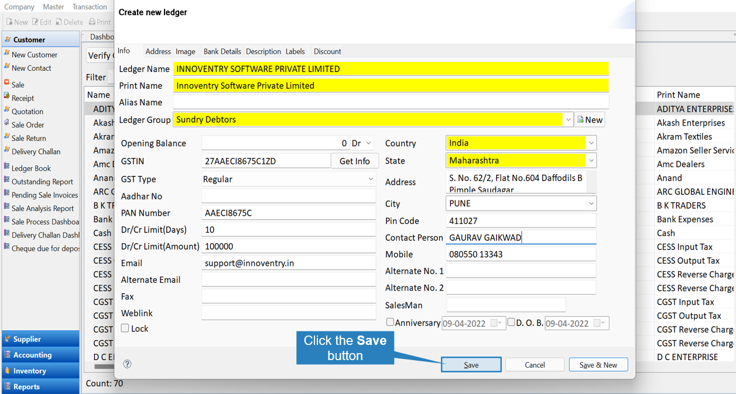Select Akash Enterprises in Print Name column
The width and height of the screenshot is (736, 394).
pos(691,123)
